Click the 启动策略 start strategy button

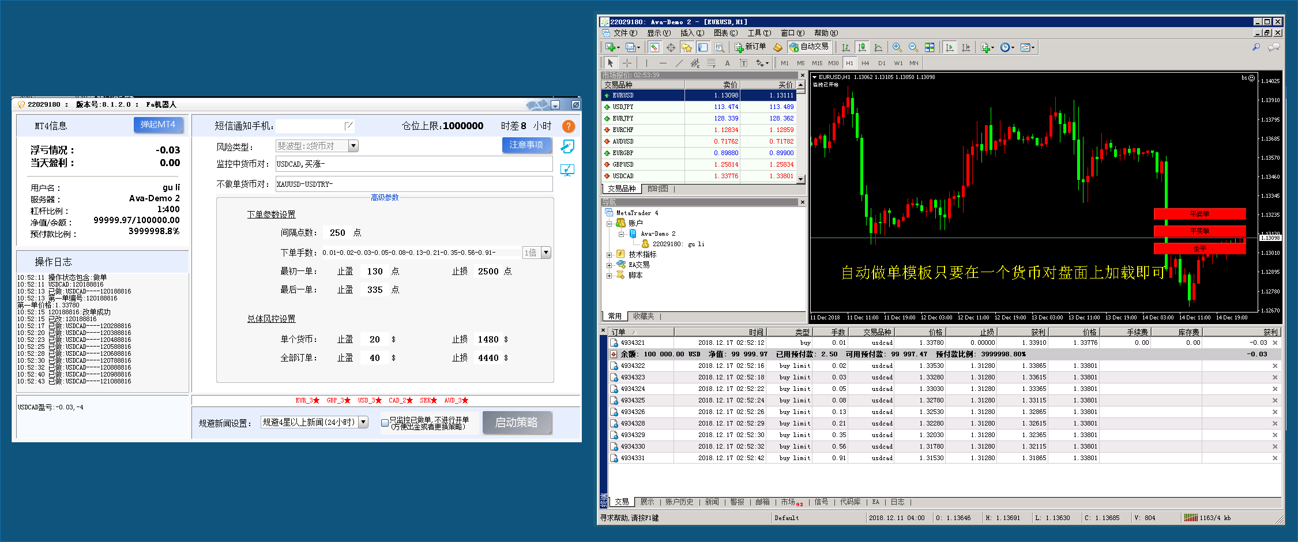click(517, 423)
